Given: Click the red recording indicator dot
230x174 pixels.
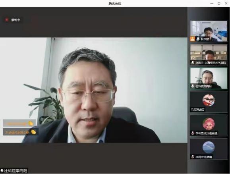Looking at the screenshot, I should 7,19.
